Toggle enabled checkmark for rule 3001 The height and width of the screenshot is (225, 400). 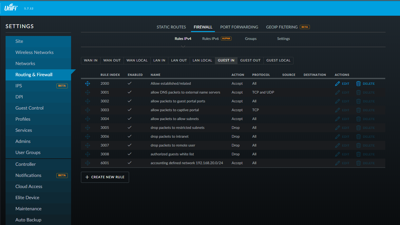pos(129,92)
